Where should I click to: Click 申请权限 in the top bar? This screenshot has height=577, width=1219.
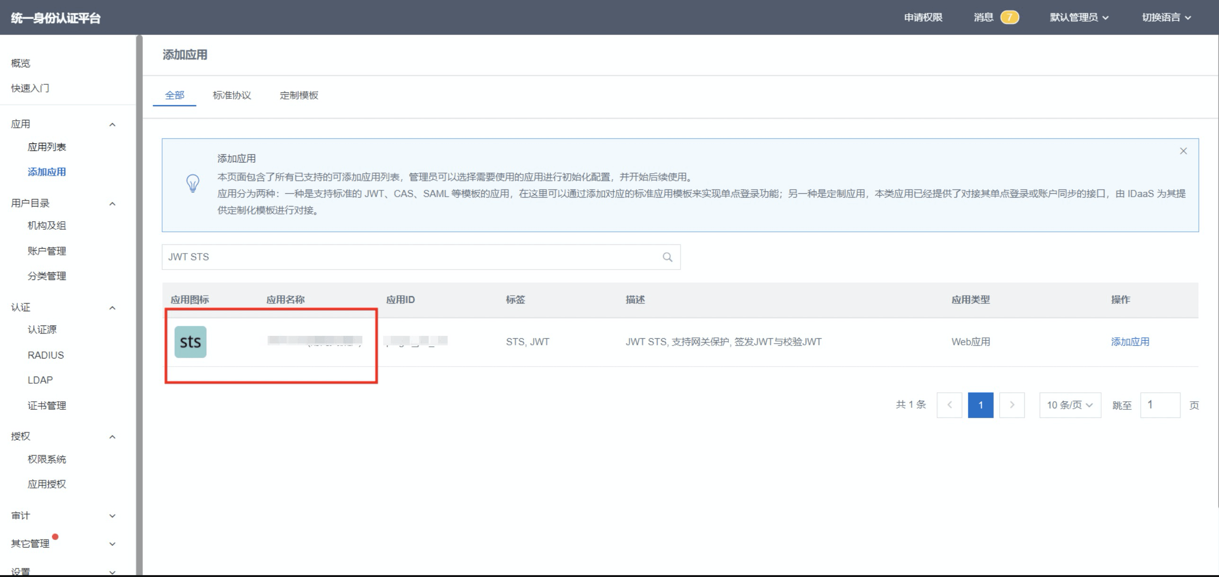pos(923,18)
